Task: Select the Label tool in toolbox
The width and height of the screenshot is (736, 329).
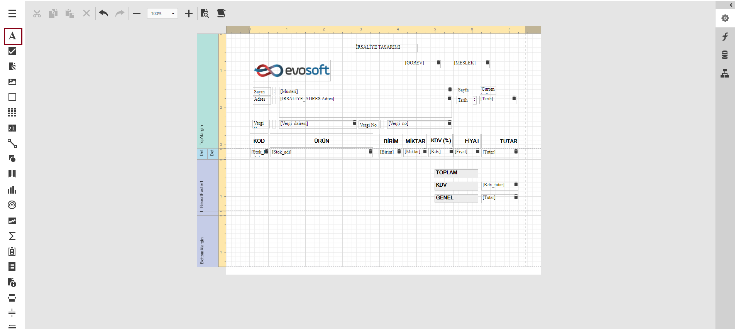Action: [x=12, y=36]
